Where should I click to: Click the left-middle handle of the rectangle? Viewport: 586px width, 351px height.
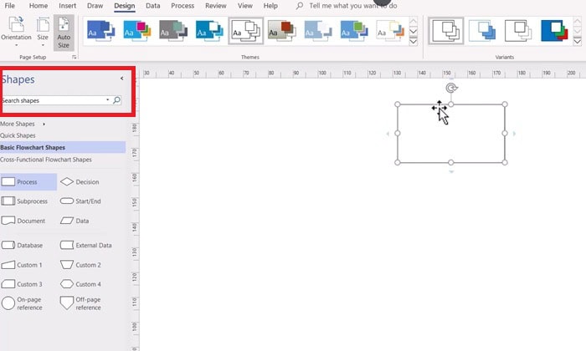coord(398,133)
